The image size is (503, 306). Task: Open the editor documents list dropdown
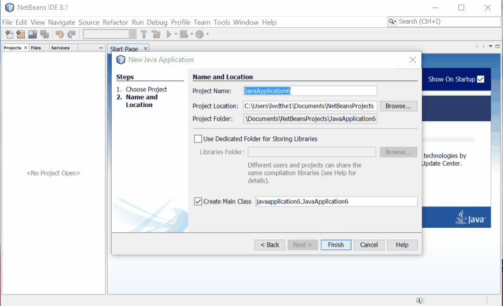point(490,46)
